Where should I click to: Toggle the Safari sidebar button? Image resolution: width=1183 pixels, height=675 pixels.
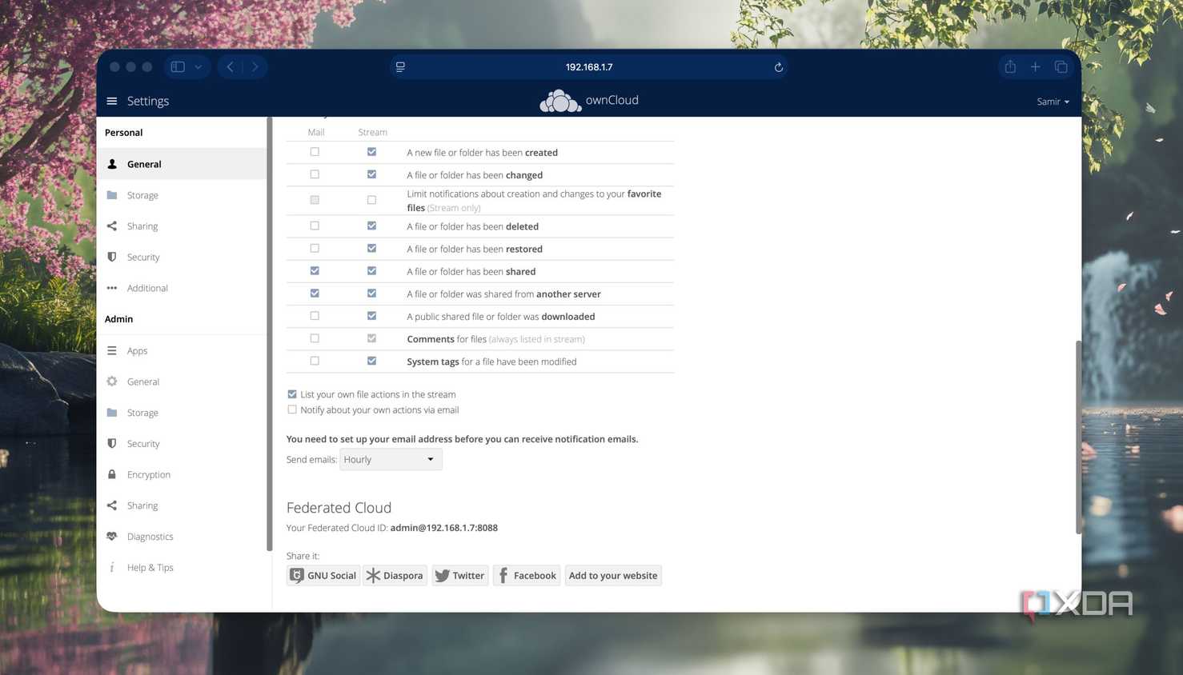coord(178,67)
